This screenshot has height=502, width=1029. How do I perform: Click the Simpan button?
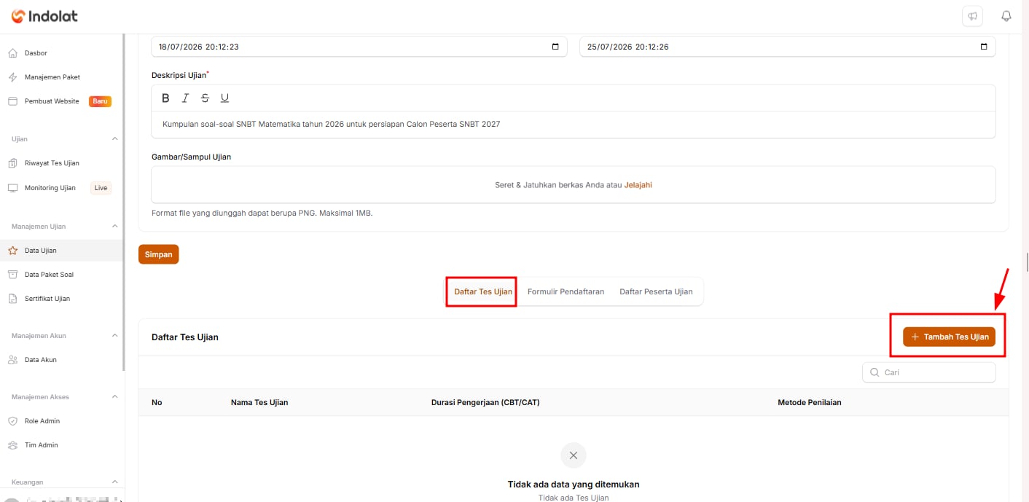click(x=158, y=254)
